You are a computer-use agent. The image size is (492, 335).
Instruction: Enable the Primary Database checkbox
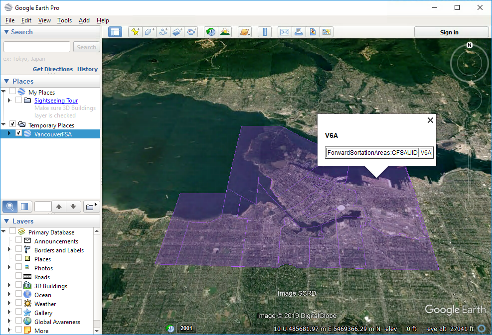[12, 231]
